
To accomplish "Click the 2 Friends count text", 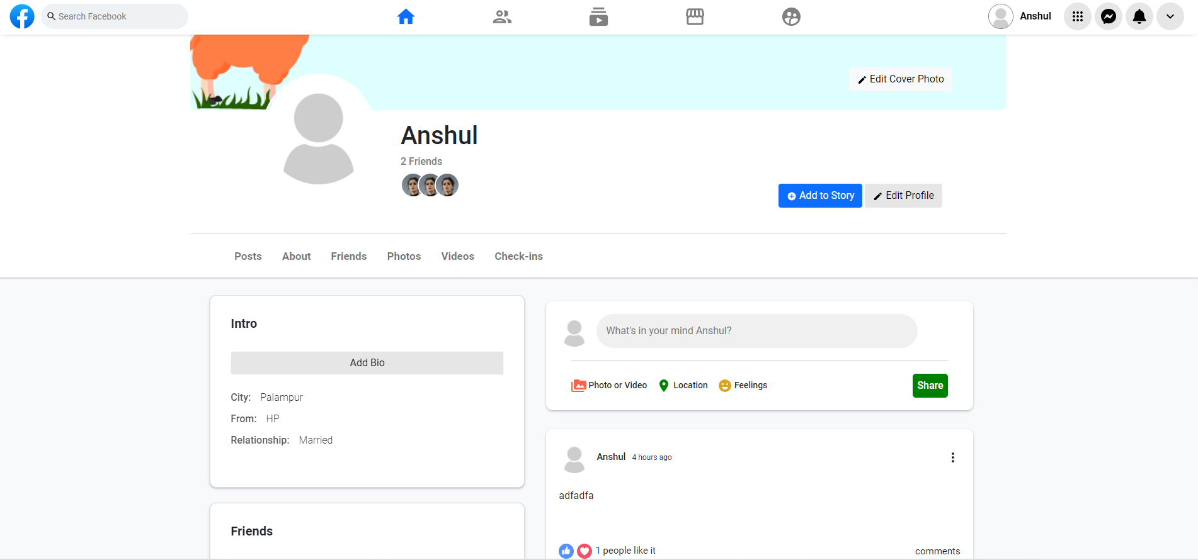I will [421, 161].
